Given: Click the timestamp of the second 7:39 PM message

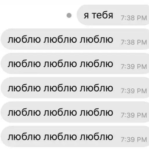Looking at the screenshot, I should (x=134, y=91).
